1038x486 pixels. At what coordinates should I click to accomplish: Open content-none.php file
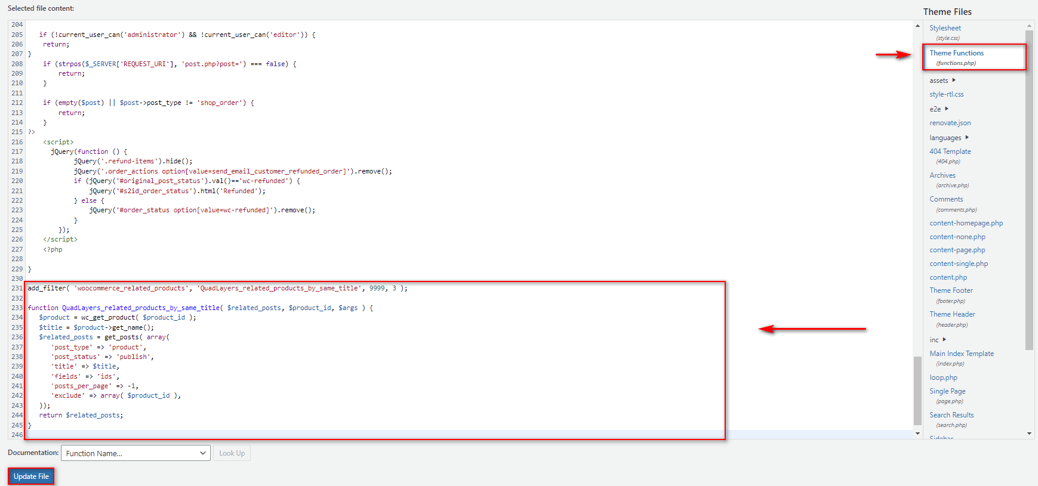point(957,237)
